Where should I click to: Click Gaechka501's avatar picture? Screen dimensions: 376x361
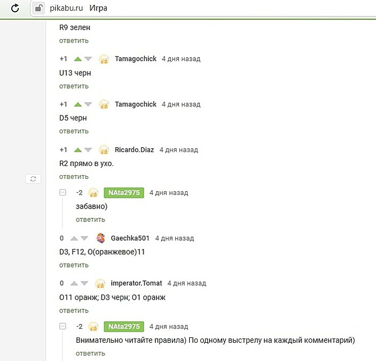coord(100,238)
